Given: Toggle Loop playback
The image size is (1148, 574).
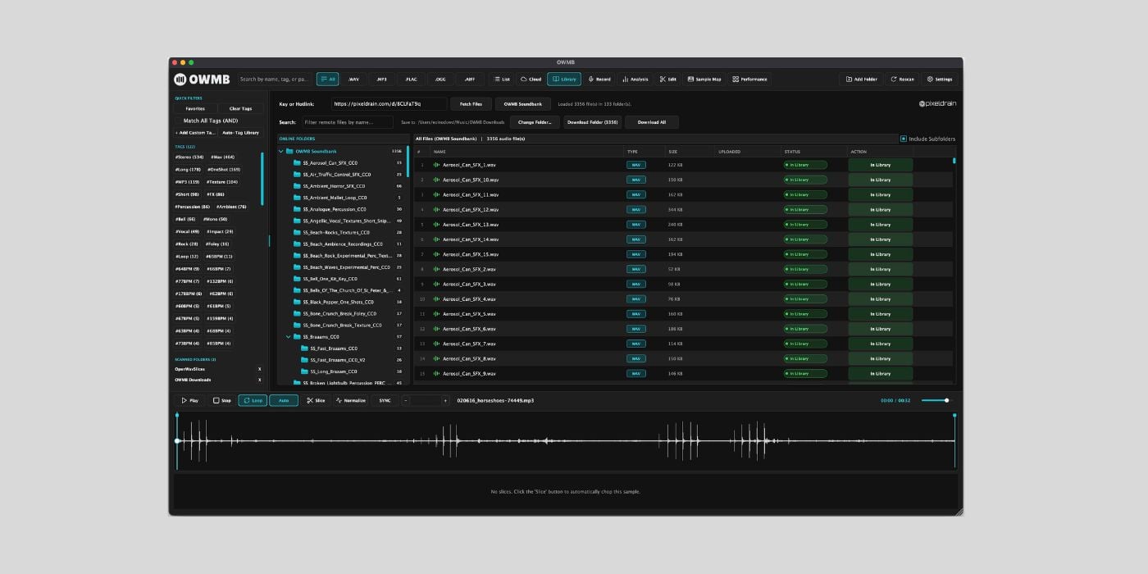Looking at the screenshot, I should (x=253, y=401).
